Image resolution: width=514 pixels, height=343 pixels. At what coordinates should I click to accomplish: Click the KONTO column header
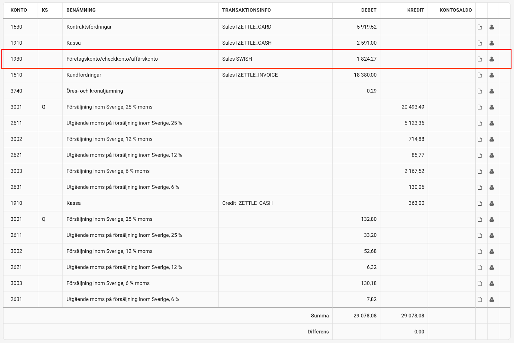click(19, 10)
